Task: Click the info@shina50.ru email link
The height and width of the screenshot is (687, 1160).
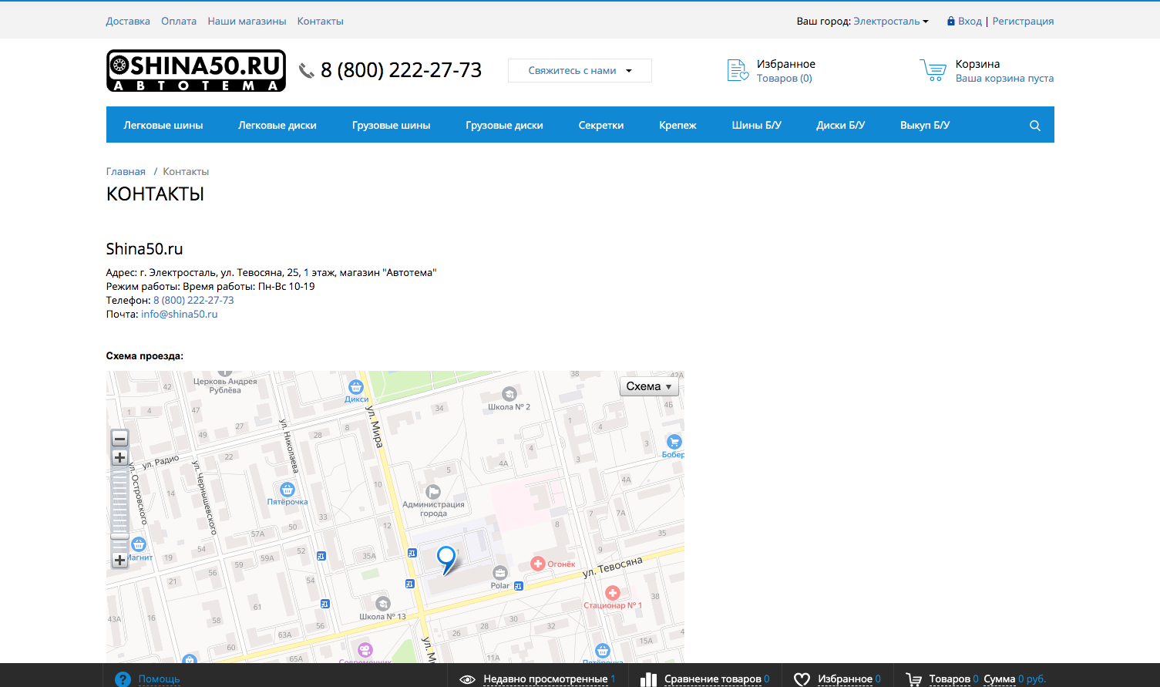Action: (x=180, y=315)
